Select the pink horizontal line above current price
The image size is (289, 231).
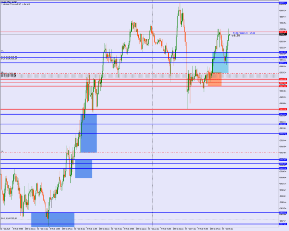tap(140, 32)
